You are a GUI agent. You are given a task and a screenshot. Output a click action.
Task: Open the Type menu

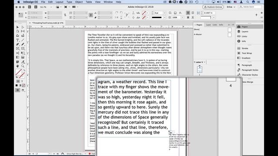tap(69, 2)
